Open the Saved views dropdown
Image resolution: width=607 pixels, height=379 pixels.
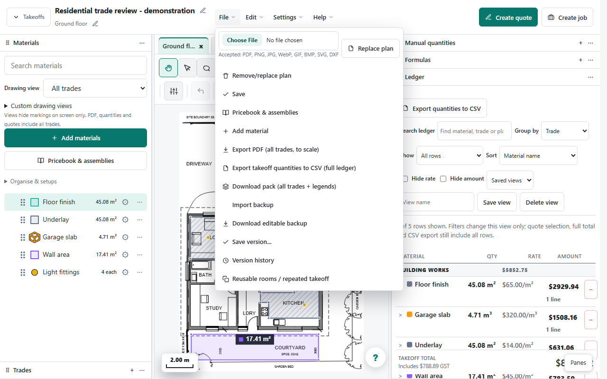(510, 180)
